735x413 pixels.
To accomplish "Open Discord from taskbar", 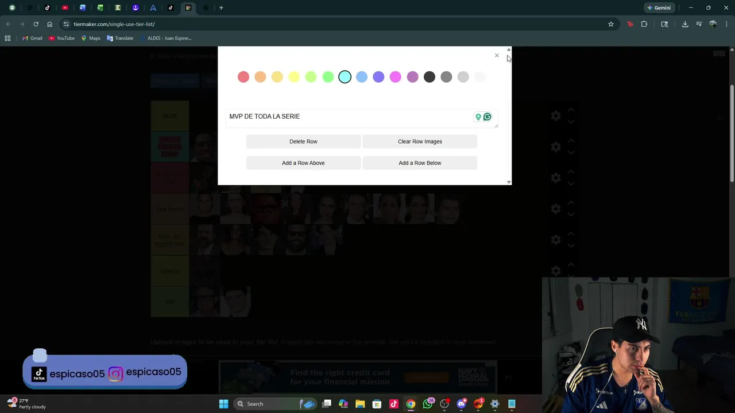I will point(461,404).
